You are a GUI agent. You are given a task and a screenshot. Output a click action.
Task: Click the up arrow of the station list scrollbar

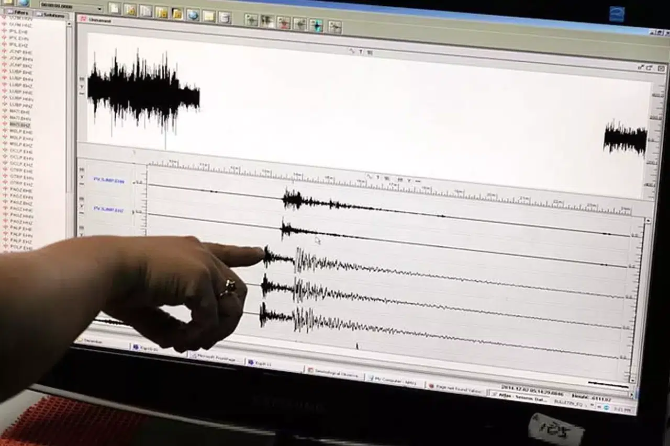[70, 24]
